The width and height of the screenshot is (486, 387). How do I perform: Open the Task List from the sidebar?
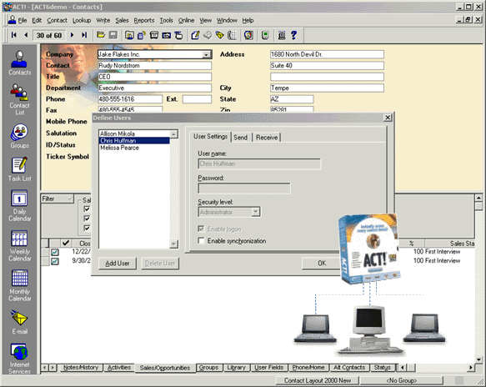click(19, 169)
